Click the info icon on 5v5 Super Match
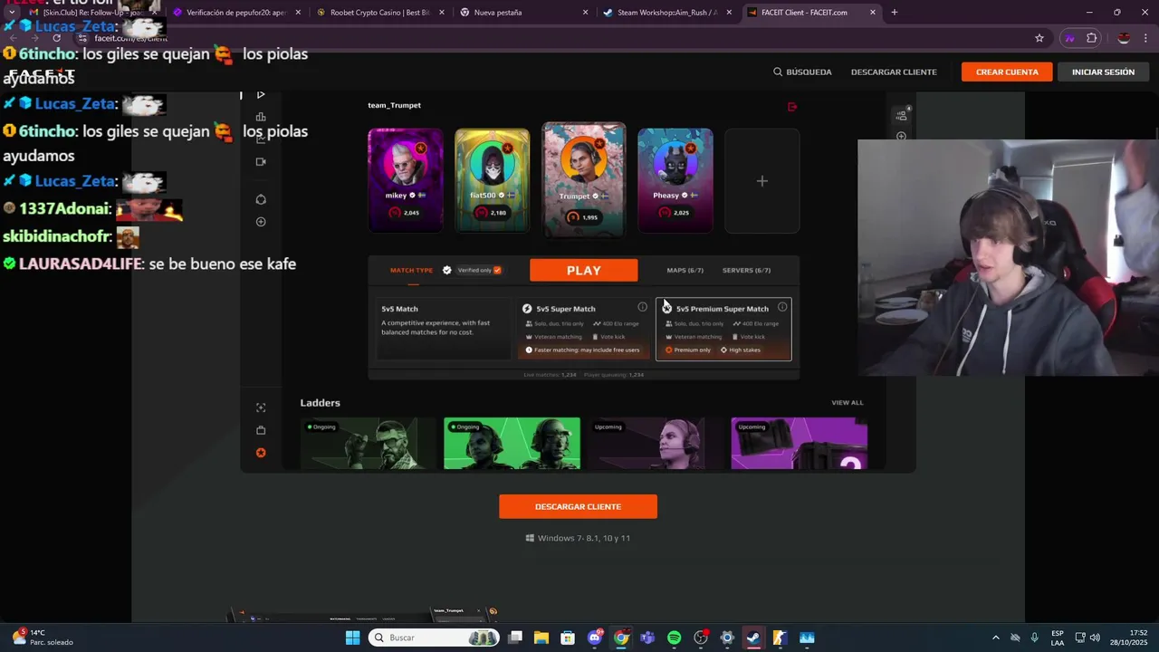 click(x=642, y=307)
